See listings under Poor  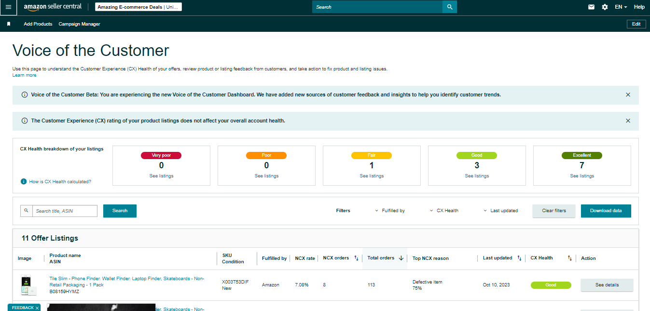point(266,176)
